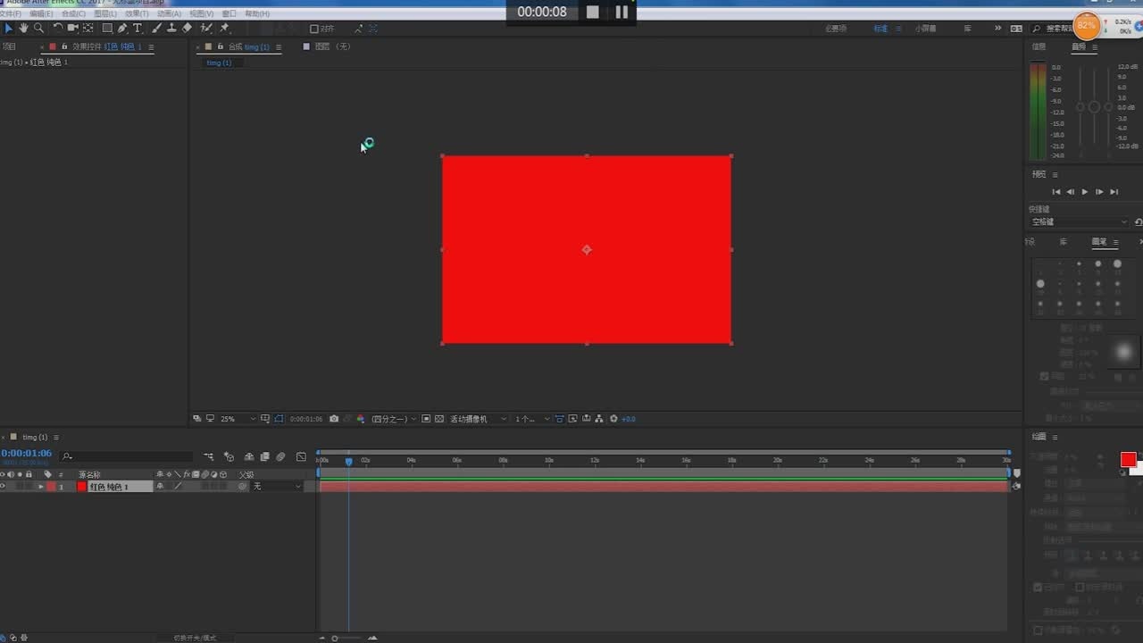Screen dimensions: 1143x643
Task: Select the Brush tool
Action: tap(156, 29)
